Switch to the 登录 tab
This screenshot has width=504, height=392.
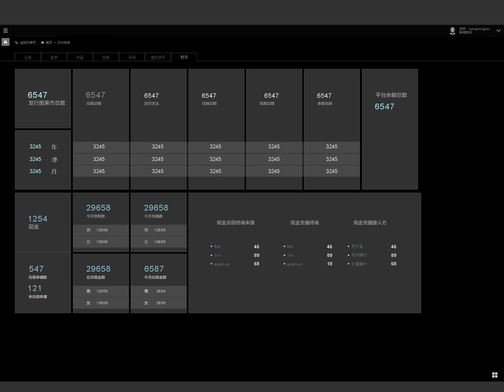pyautogui.click(x=54, y=57)
